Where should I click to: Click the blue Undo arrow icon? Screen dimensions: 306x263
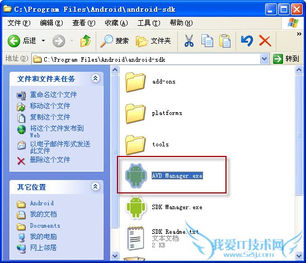pos(247,41)
